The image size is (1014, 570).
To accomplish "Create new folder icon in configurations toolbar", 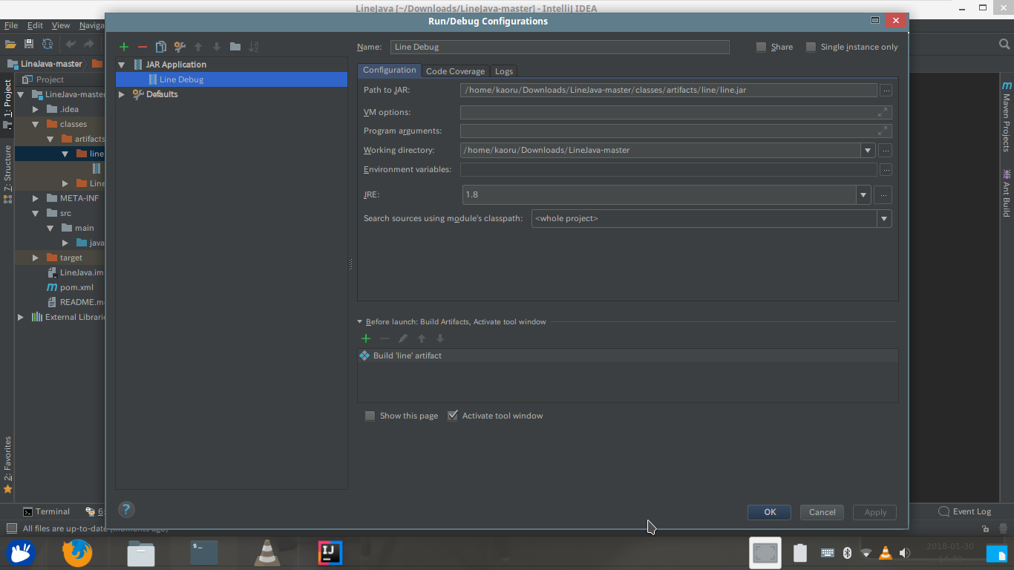I will pos(235,47).
